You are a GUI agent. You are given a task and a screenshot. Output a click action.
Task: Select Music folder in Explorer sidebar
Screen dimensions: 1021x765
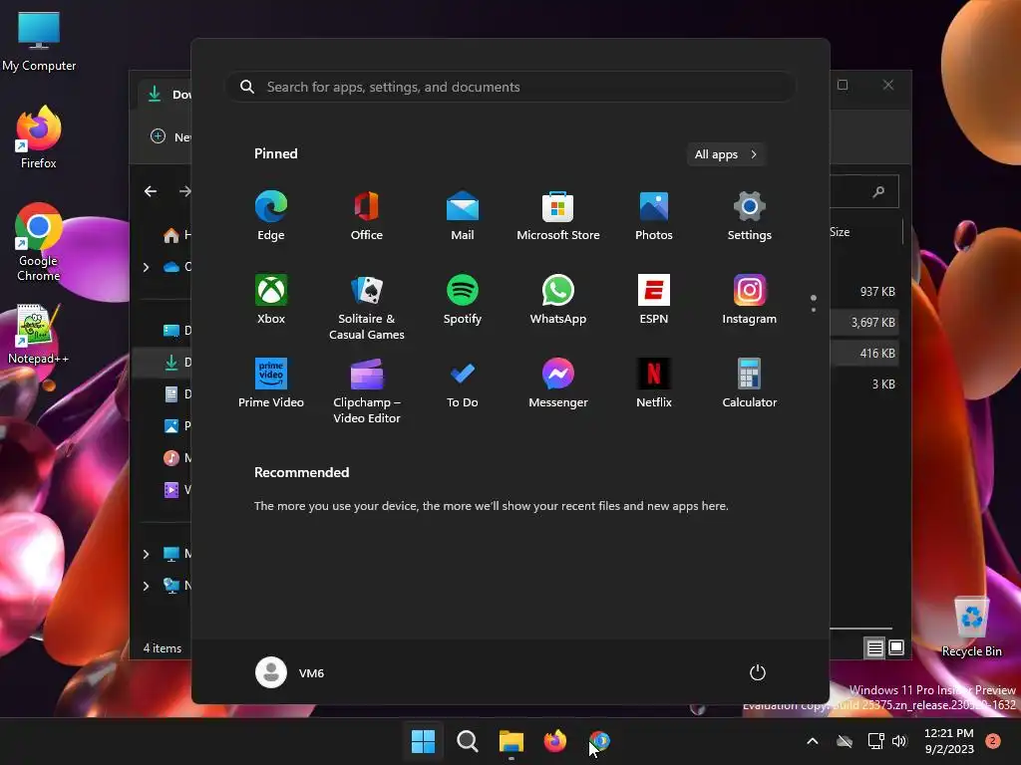(x=175, y=458)
